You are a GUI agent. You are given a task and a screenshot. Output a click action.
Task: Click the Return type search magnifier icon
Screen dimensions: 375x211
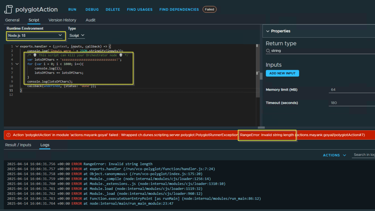[268, 51]
